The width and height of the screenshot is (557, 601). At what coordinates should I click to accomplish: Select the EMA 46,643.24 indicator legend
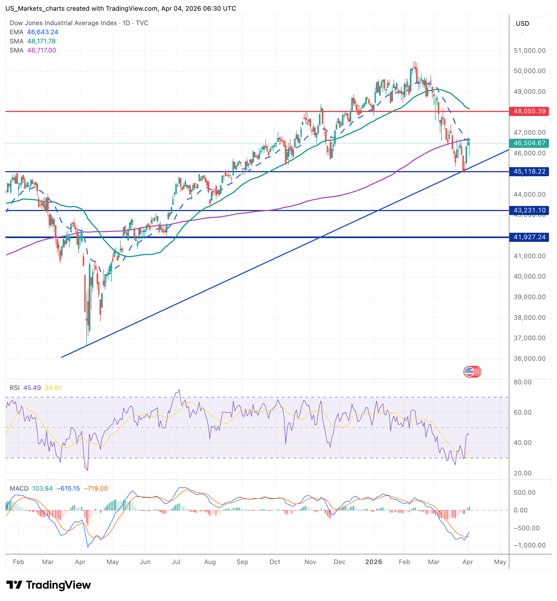[34, 32]
